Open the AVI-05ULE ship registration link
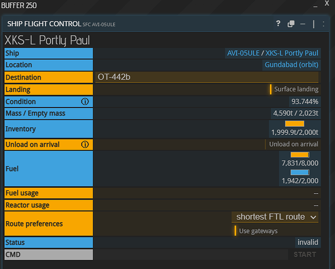 243,53
